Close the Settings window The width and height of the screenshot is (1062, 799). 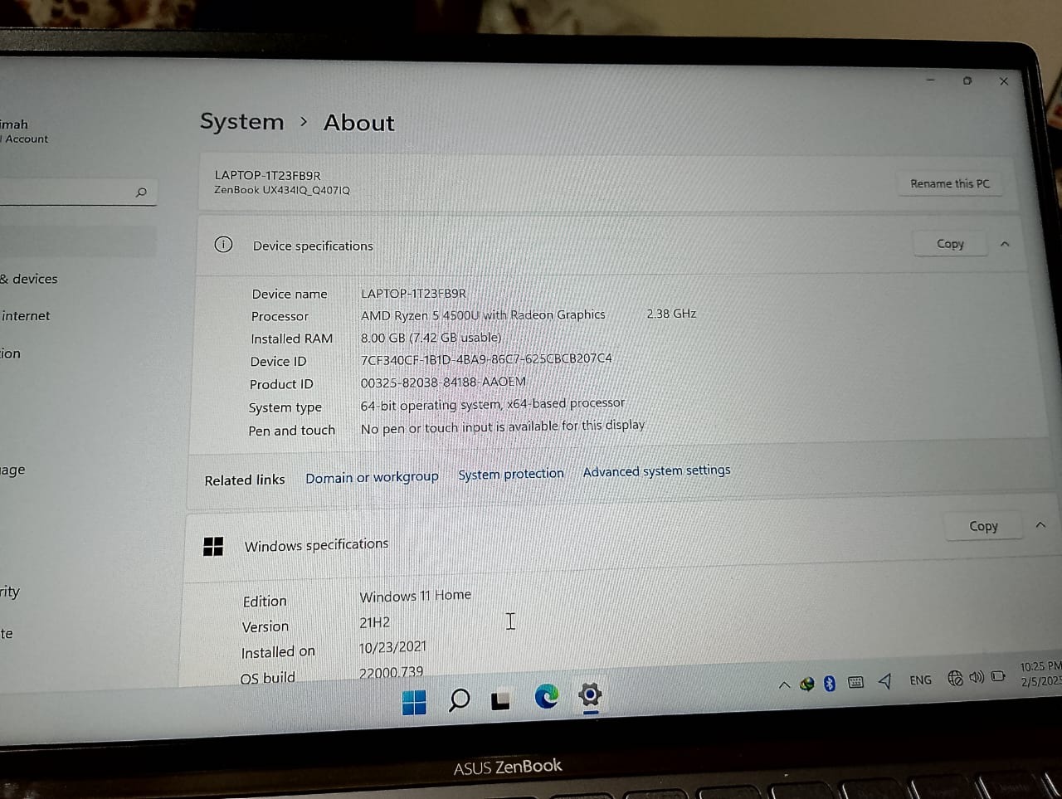tap(1004, 81)
